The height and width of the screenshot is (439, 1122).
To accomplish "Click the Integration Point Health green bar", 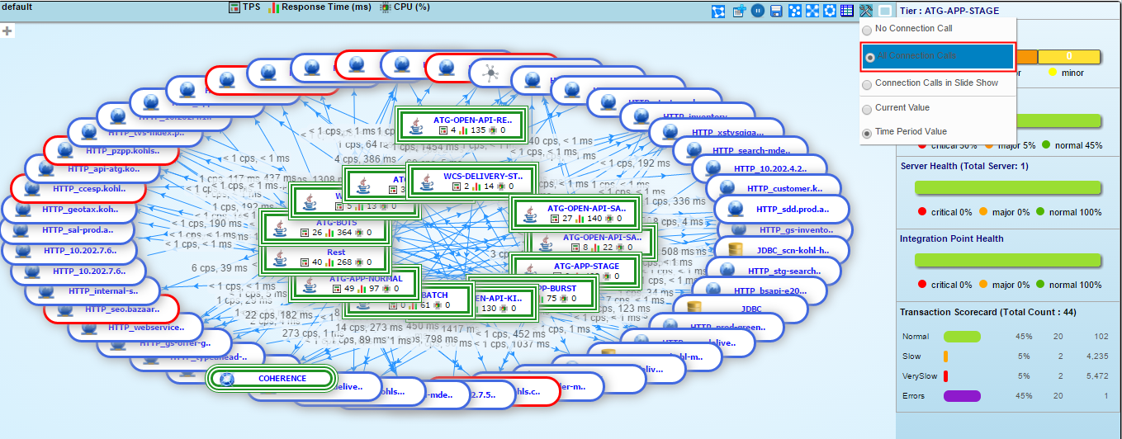I will click(1007, 260).
